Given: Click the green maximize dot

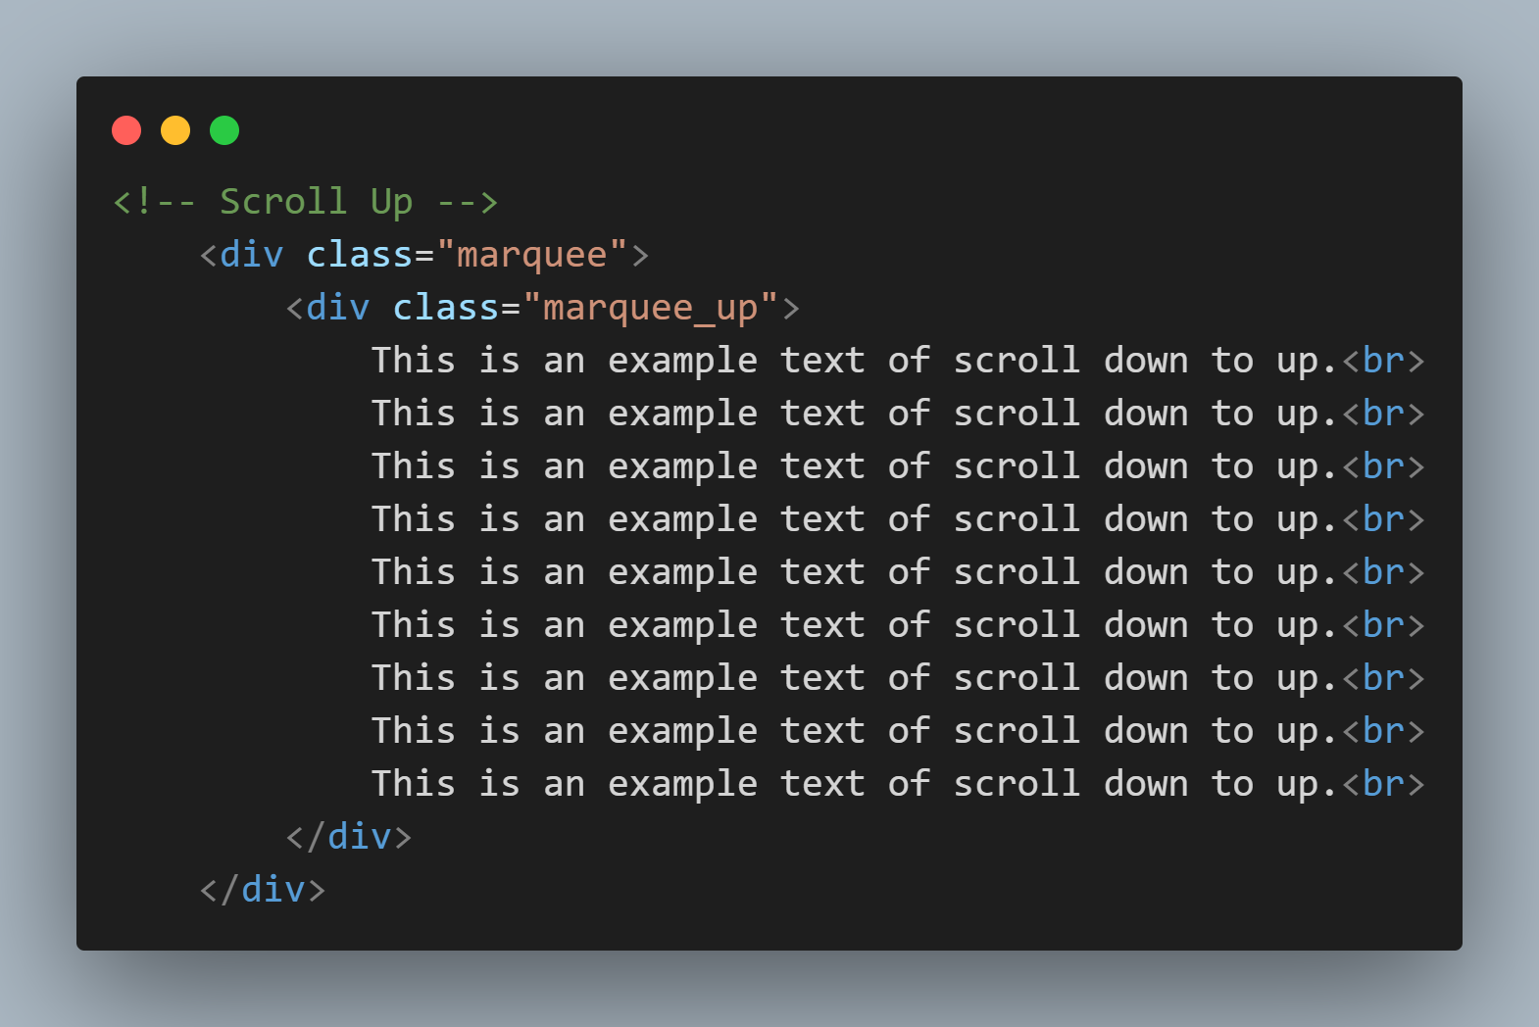Looking at the screenshot, I should click(224, 130).
